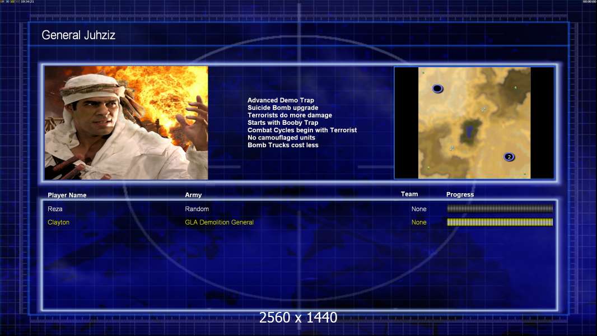The image size is (597, 336).
Task: Click 'Starts with Booby Trap' text
Action: pyautogui.click(x=283, y=123)
